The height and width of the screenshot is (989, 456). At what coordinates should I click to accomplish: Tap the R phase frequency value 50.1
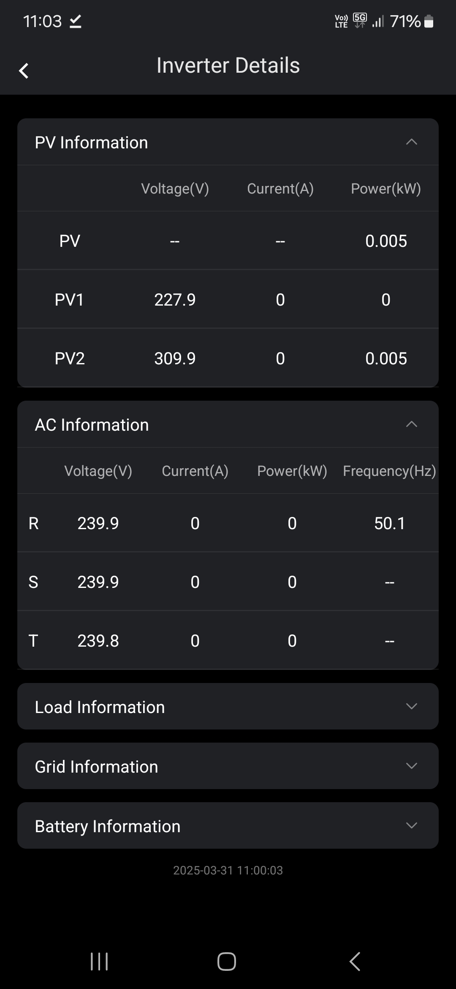[389, 524]
